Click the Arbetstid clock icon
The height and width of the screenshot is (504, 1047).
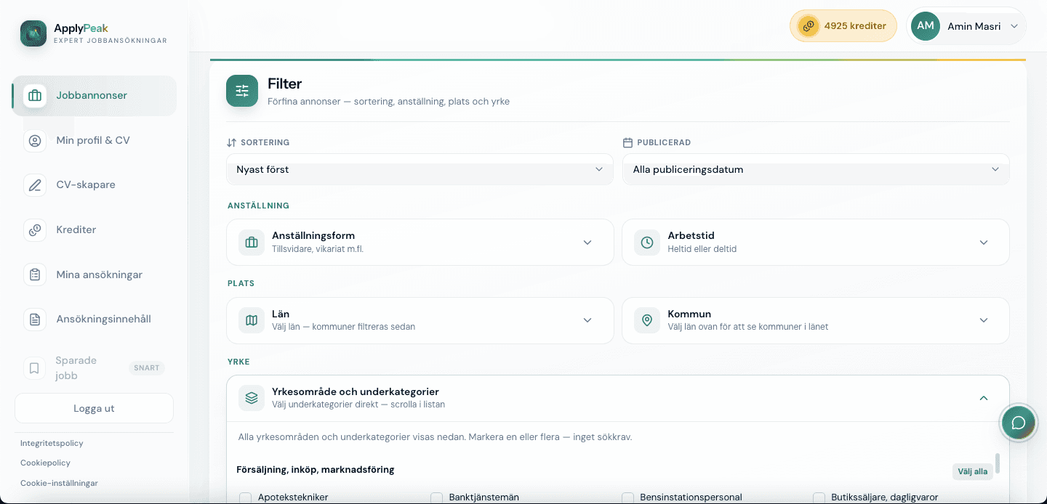tap(647, 243)
